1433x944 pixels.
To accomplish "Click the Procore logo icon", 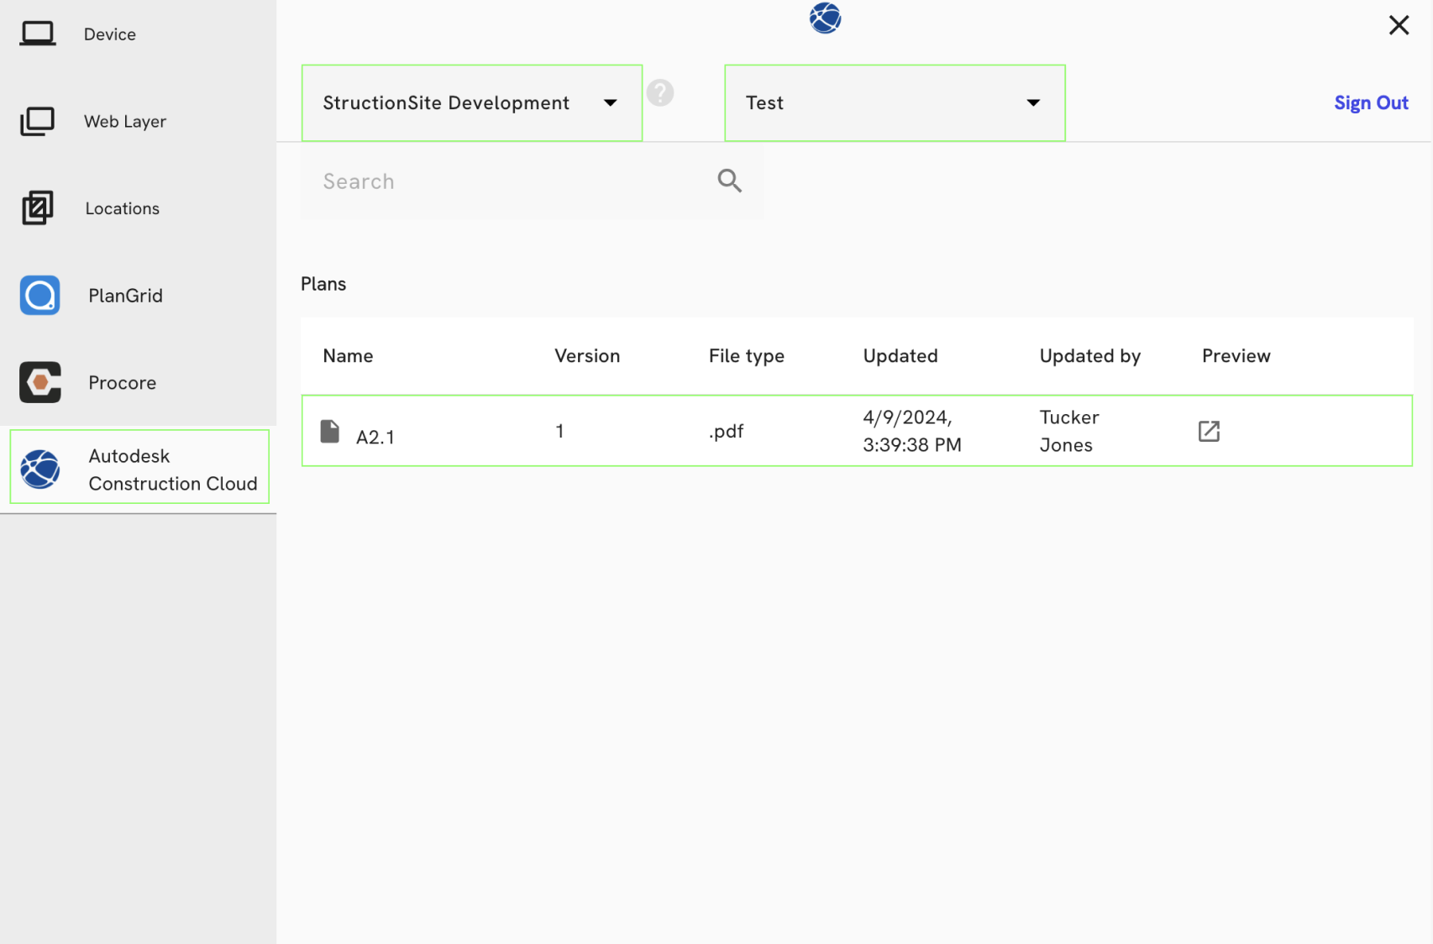I will point(40,383).
